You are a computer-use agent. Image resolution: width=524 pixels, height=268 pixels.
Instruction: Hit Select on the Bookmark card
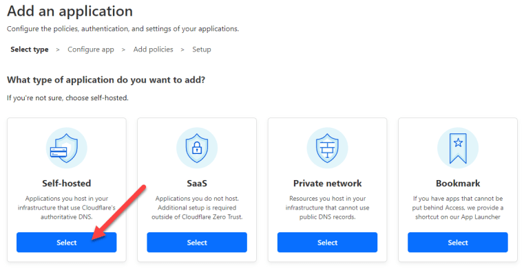[x=458, y=243]
